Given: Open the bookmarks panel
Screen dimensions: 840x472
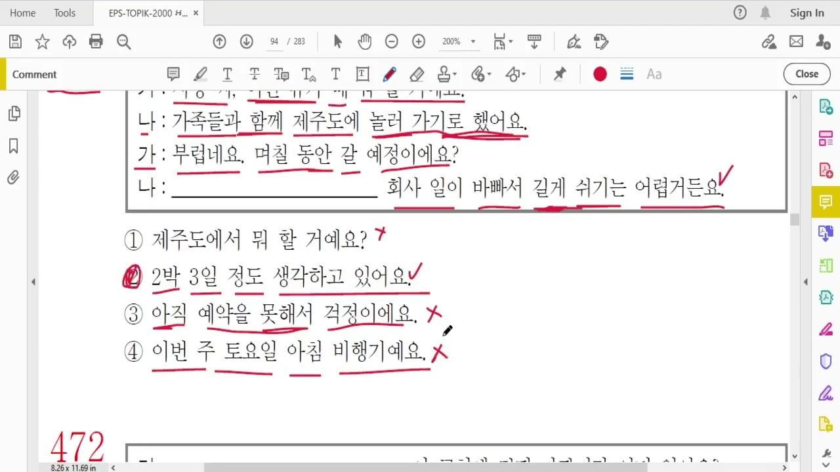Looking at the screenshot, I should click(x=13, y=146).
